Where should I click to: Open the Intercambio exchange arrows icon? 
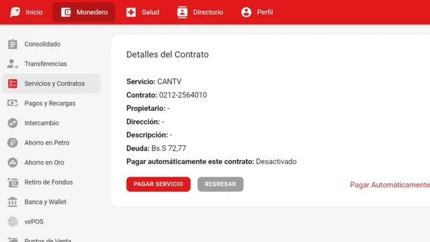click(x=13, y=123)
